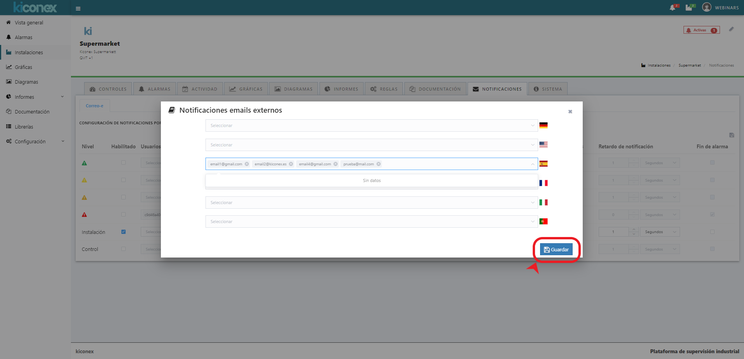Expand the Italian flag email selector

(x=371, y=203)
